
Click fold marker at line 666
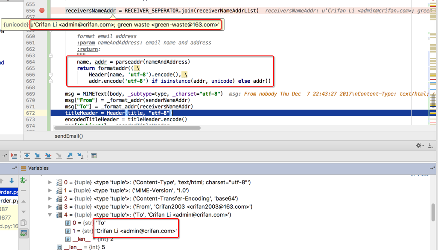(50, 75)
